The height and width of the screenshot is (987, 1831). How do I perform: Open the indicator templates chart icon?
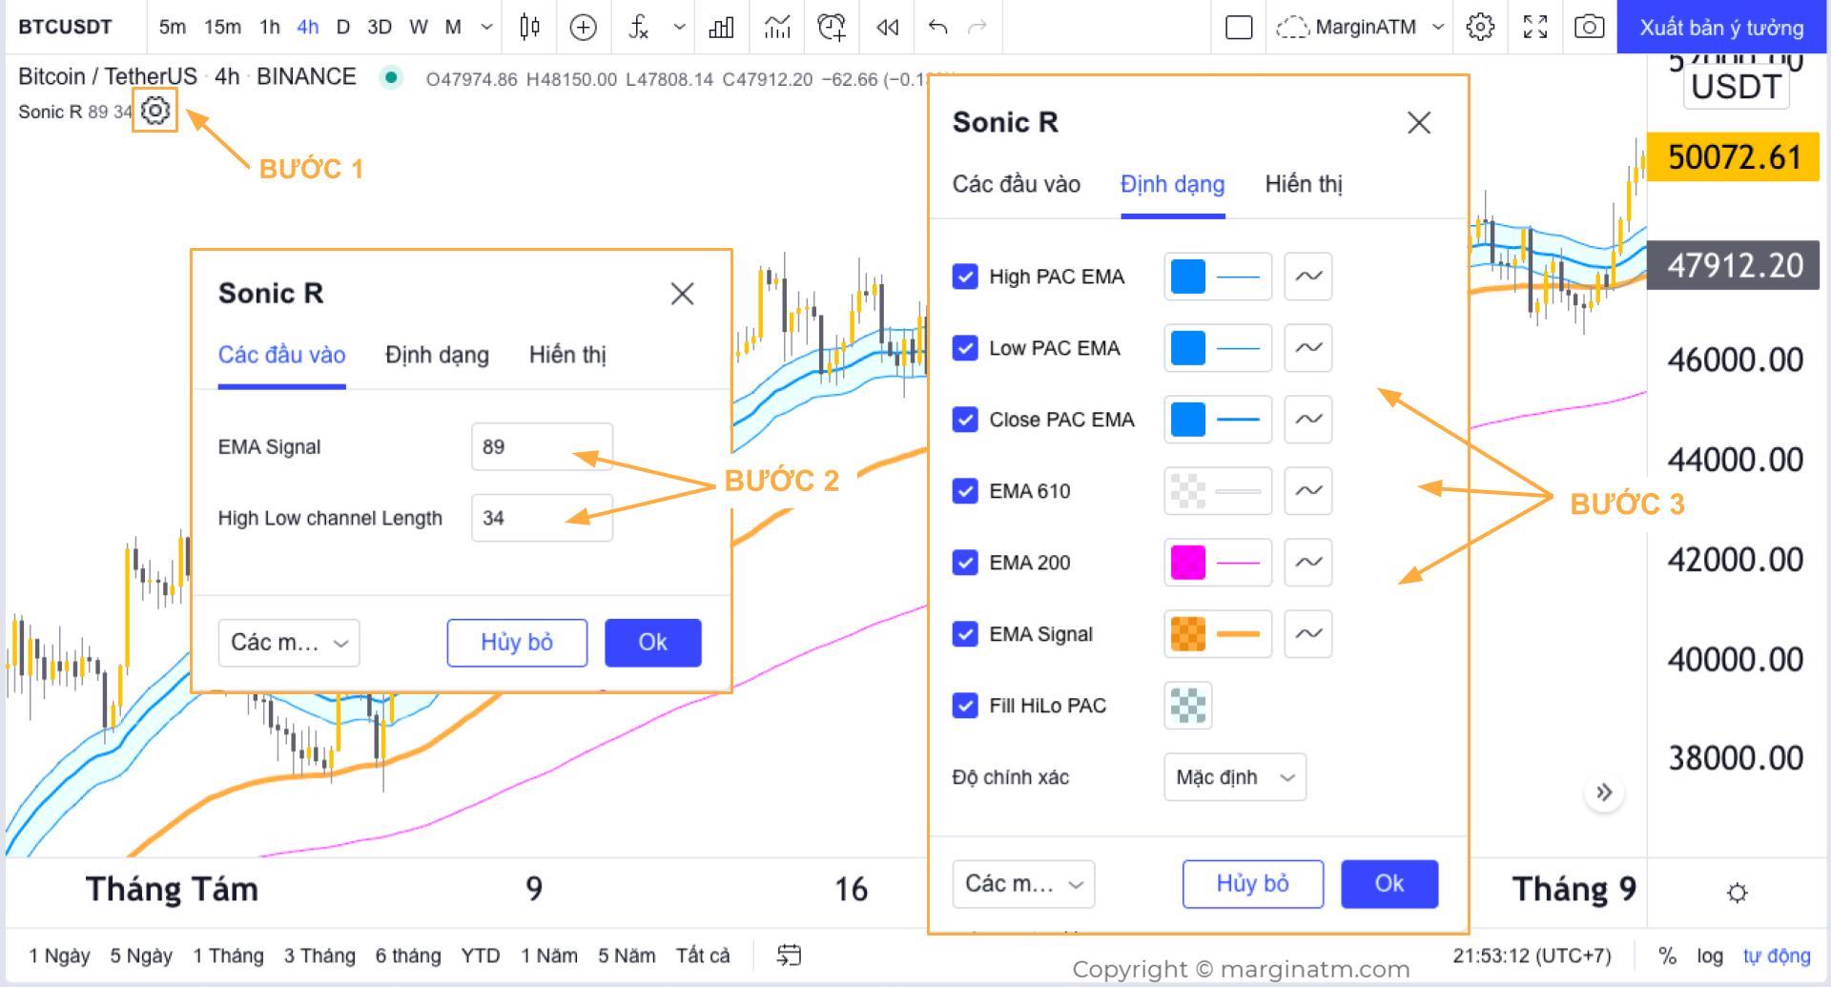click(777, 27)
